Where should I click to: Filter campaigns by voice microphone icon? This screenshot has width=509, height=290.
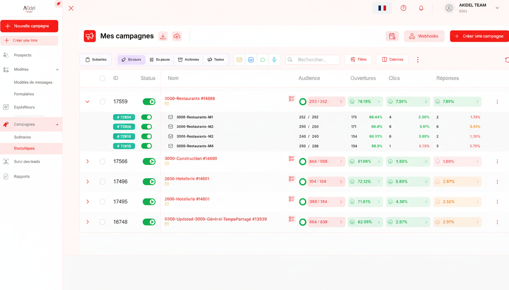coord(274,60)
